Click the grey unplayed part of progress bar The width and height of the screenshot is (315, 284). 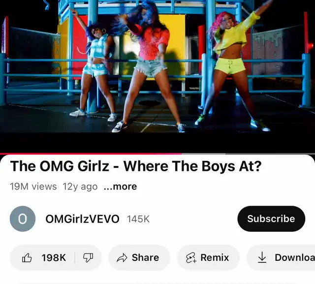[248, 154]
